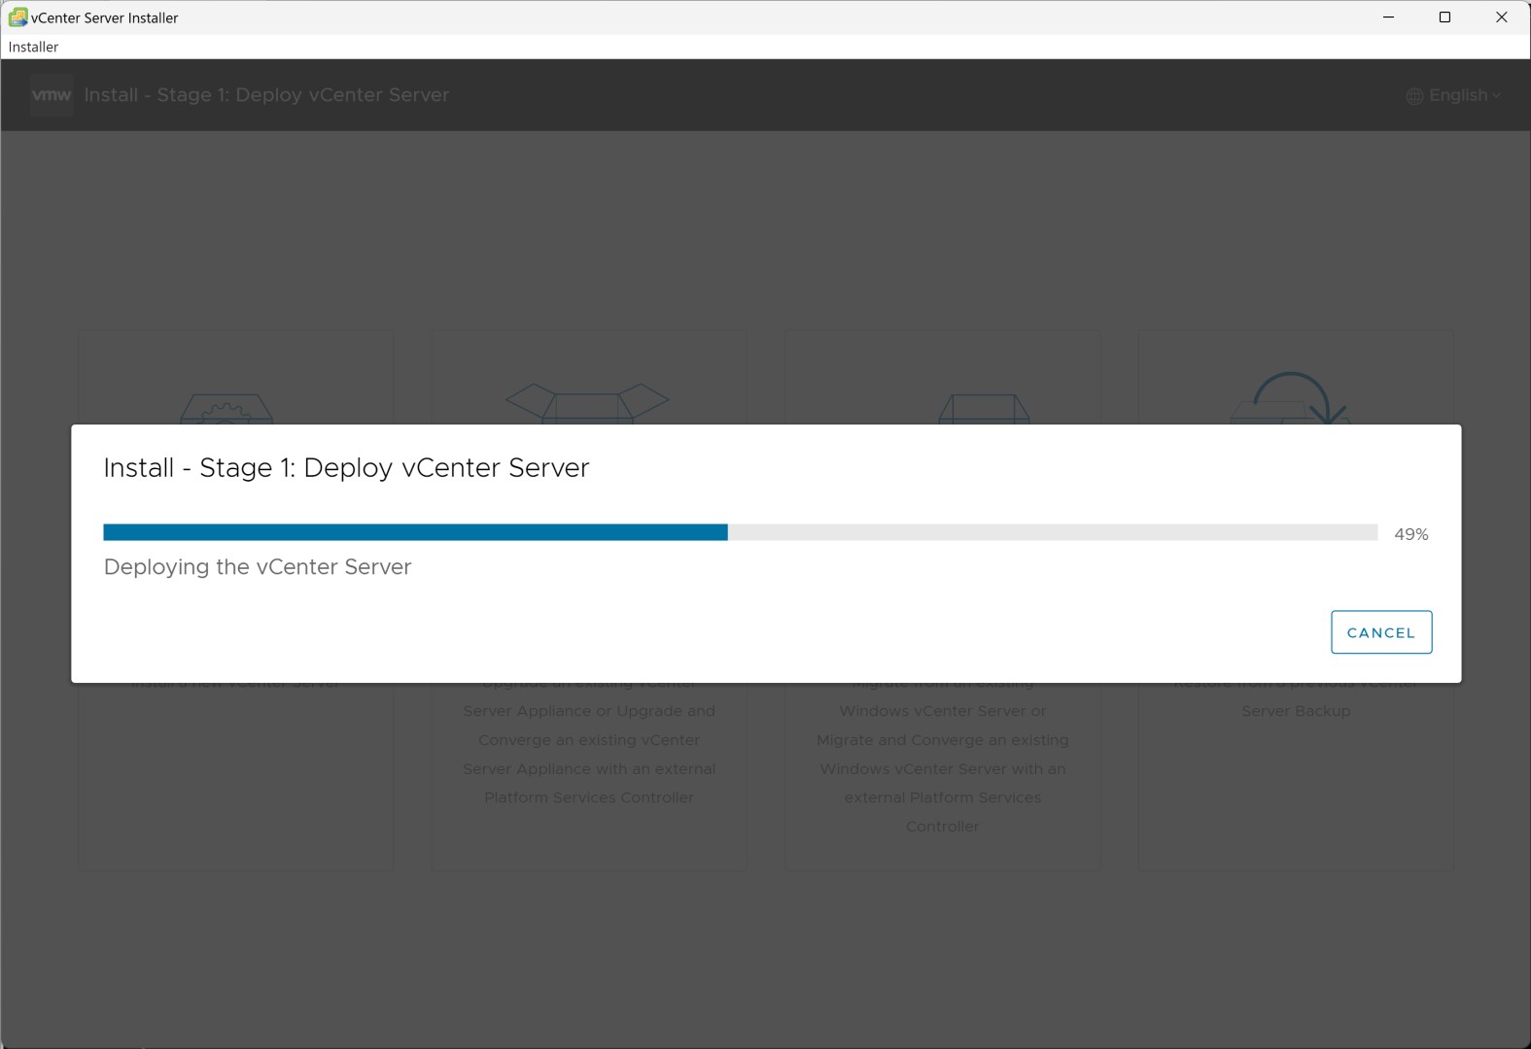Minimize the vCenter Server Installer window

1388,17
